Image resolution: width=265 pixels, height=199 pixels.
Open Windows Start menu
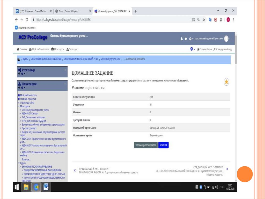click(x=17, y=187)
